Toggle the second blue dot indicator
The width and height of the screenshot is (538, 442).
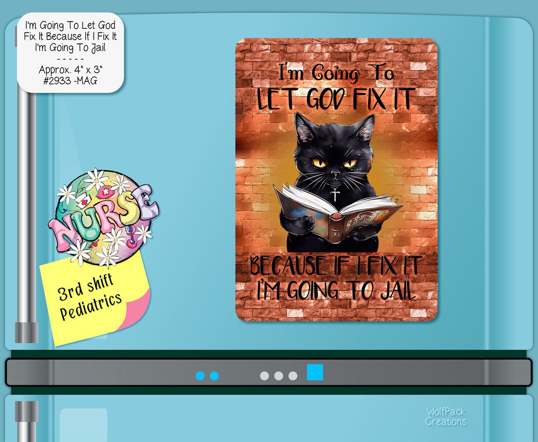pyautogui.click(x=214, y=376)
